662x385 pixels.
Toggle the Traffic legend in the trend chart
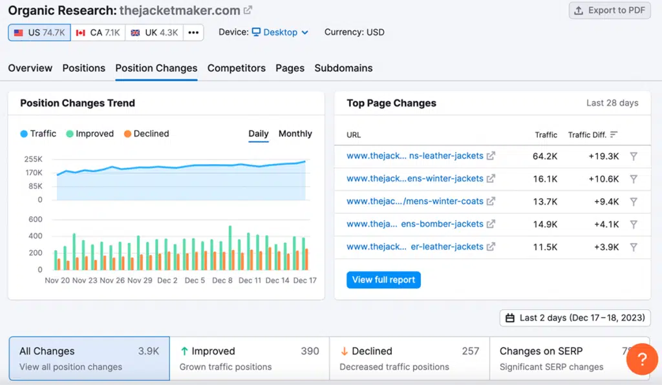tap(38, 134)
